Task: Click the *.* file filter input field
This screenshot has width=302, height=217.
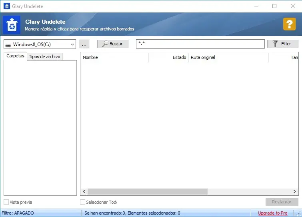Action: tap(200, 44)
